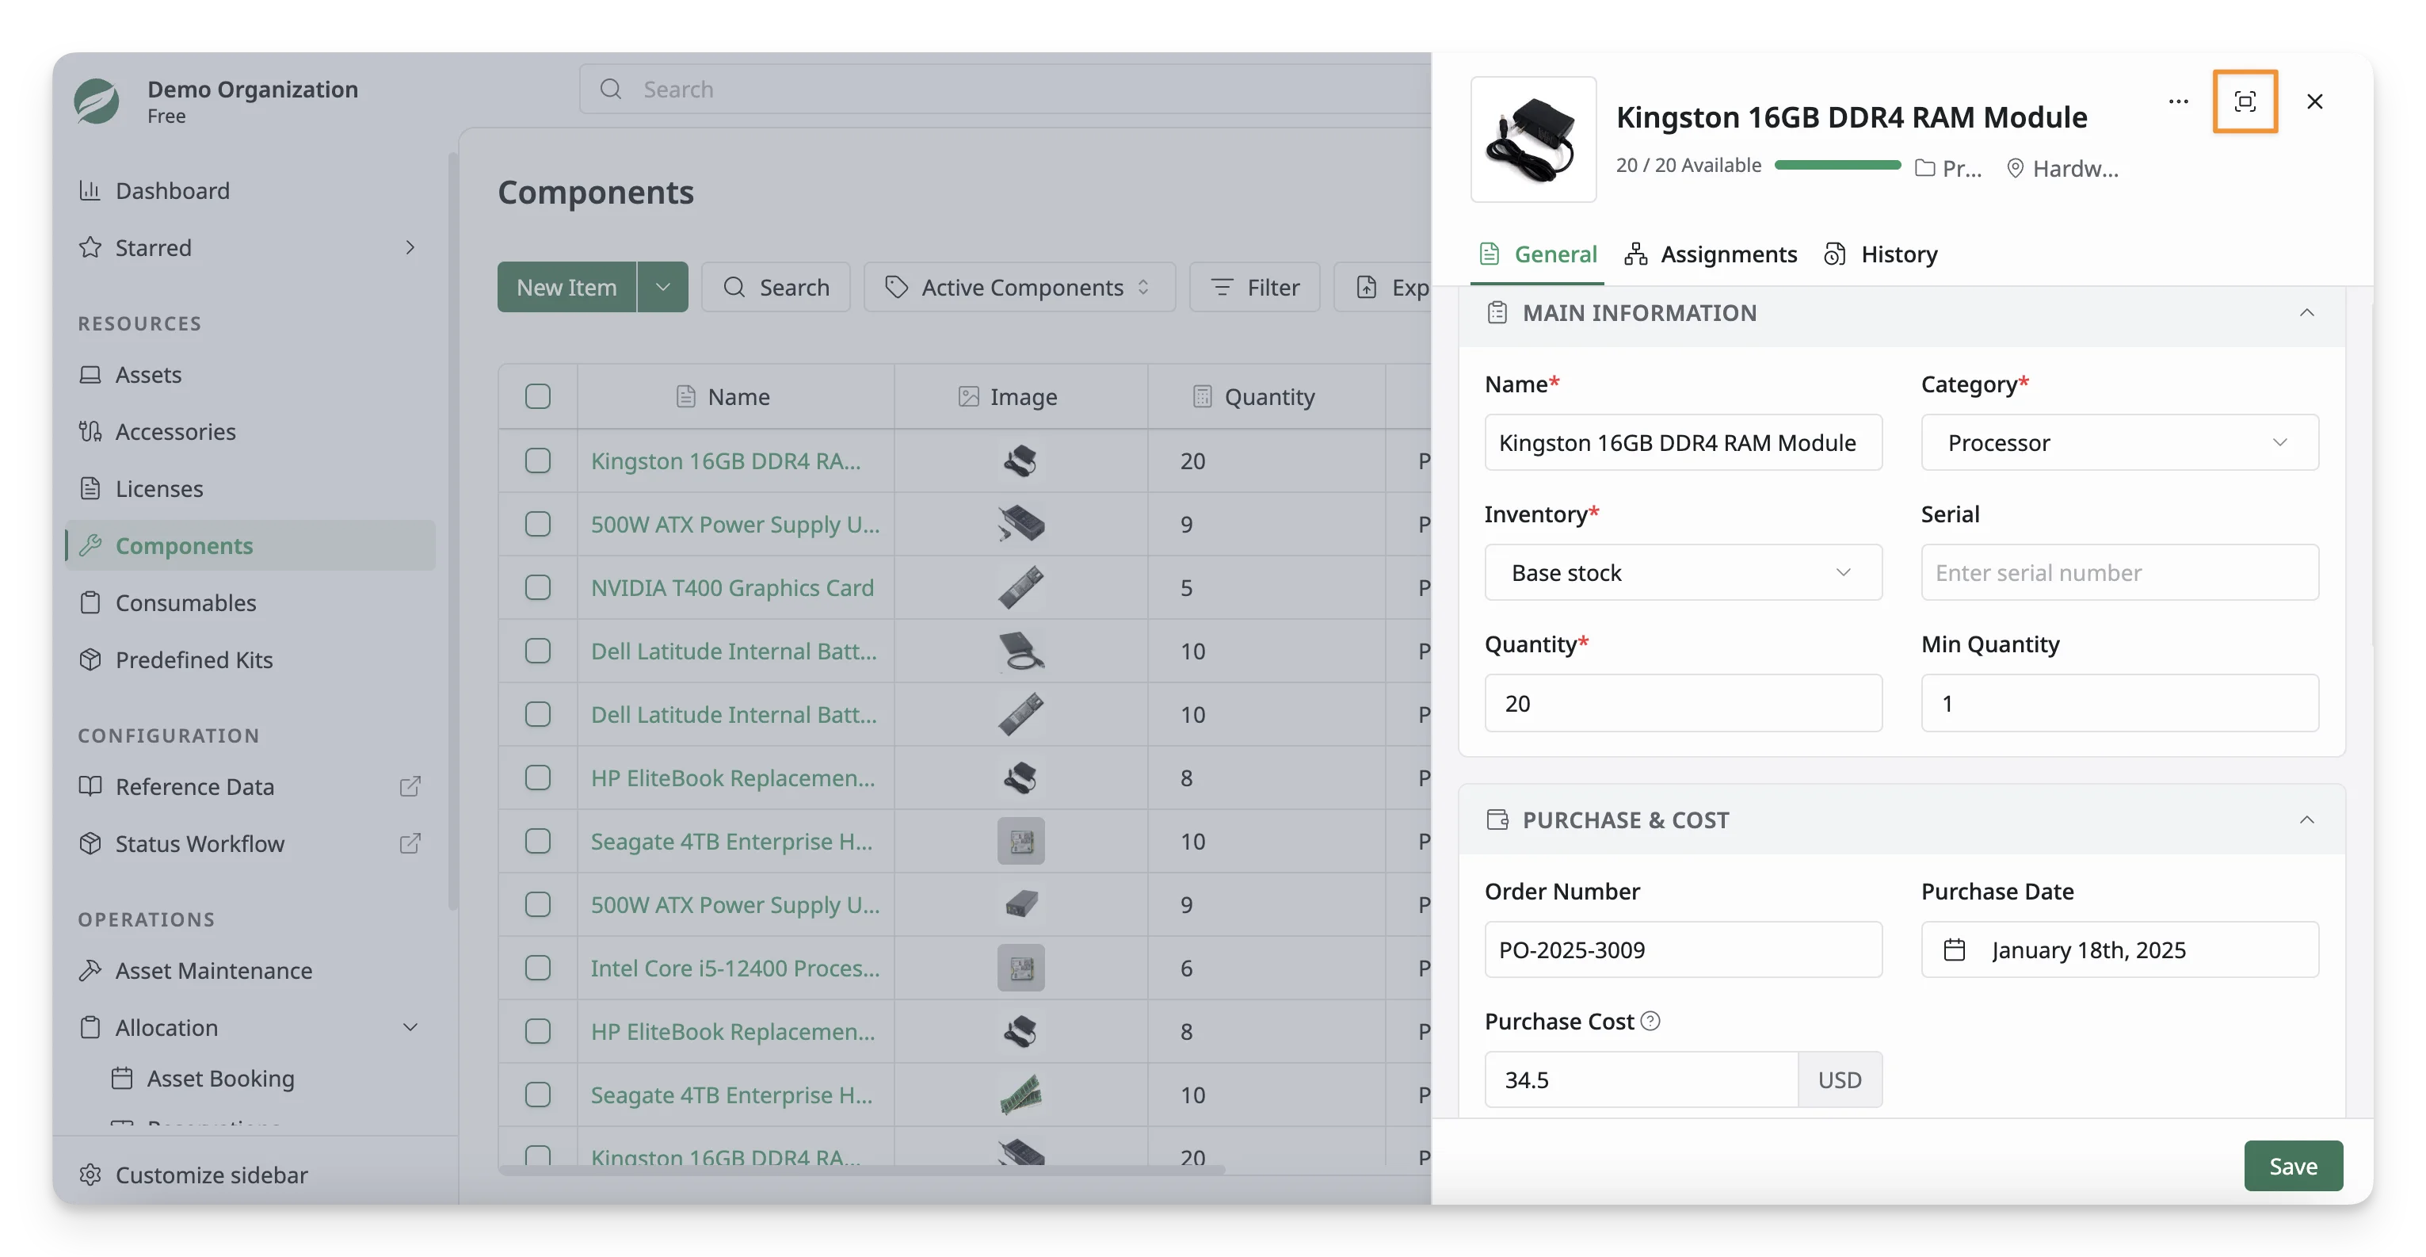This screenshot has height=1257, width=2426.
Task: Click the Quantity field showing 20
Action: pos(1683,703)
